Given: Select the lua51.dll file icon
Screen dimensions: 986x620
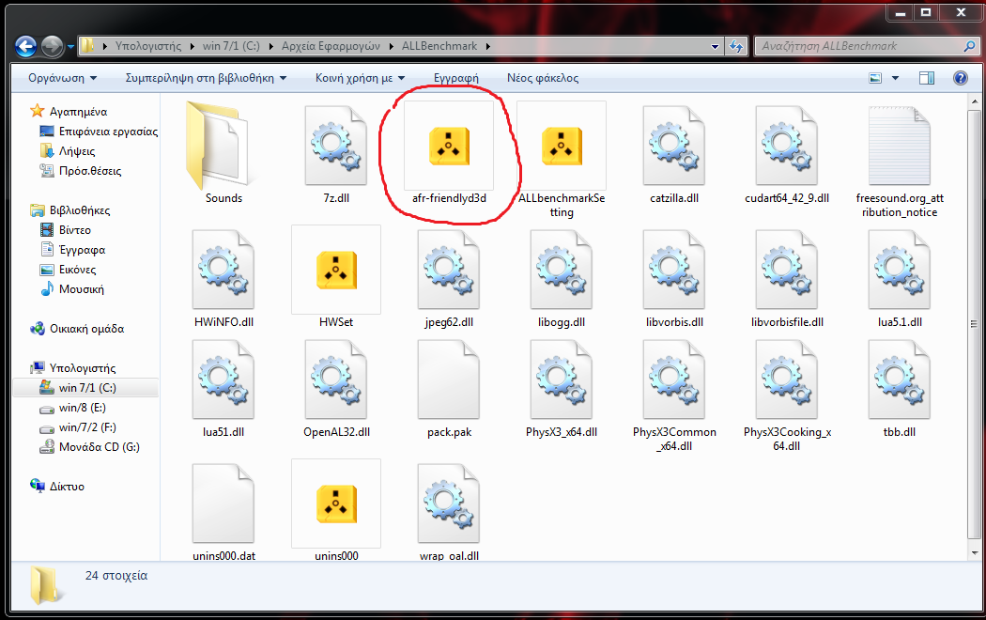Looking at the screenshot, I should pos(223,380).
